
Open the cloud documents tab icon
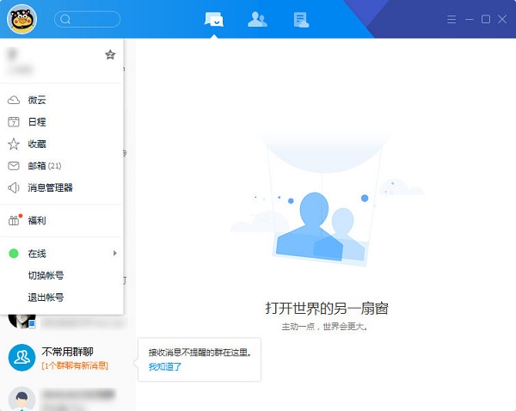[x=300, y=19]
